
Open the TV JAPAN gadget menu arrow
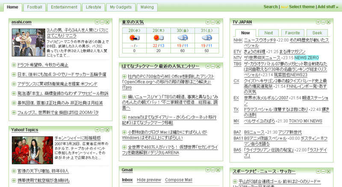318,22
